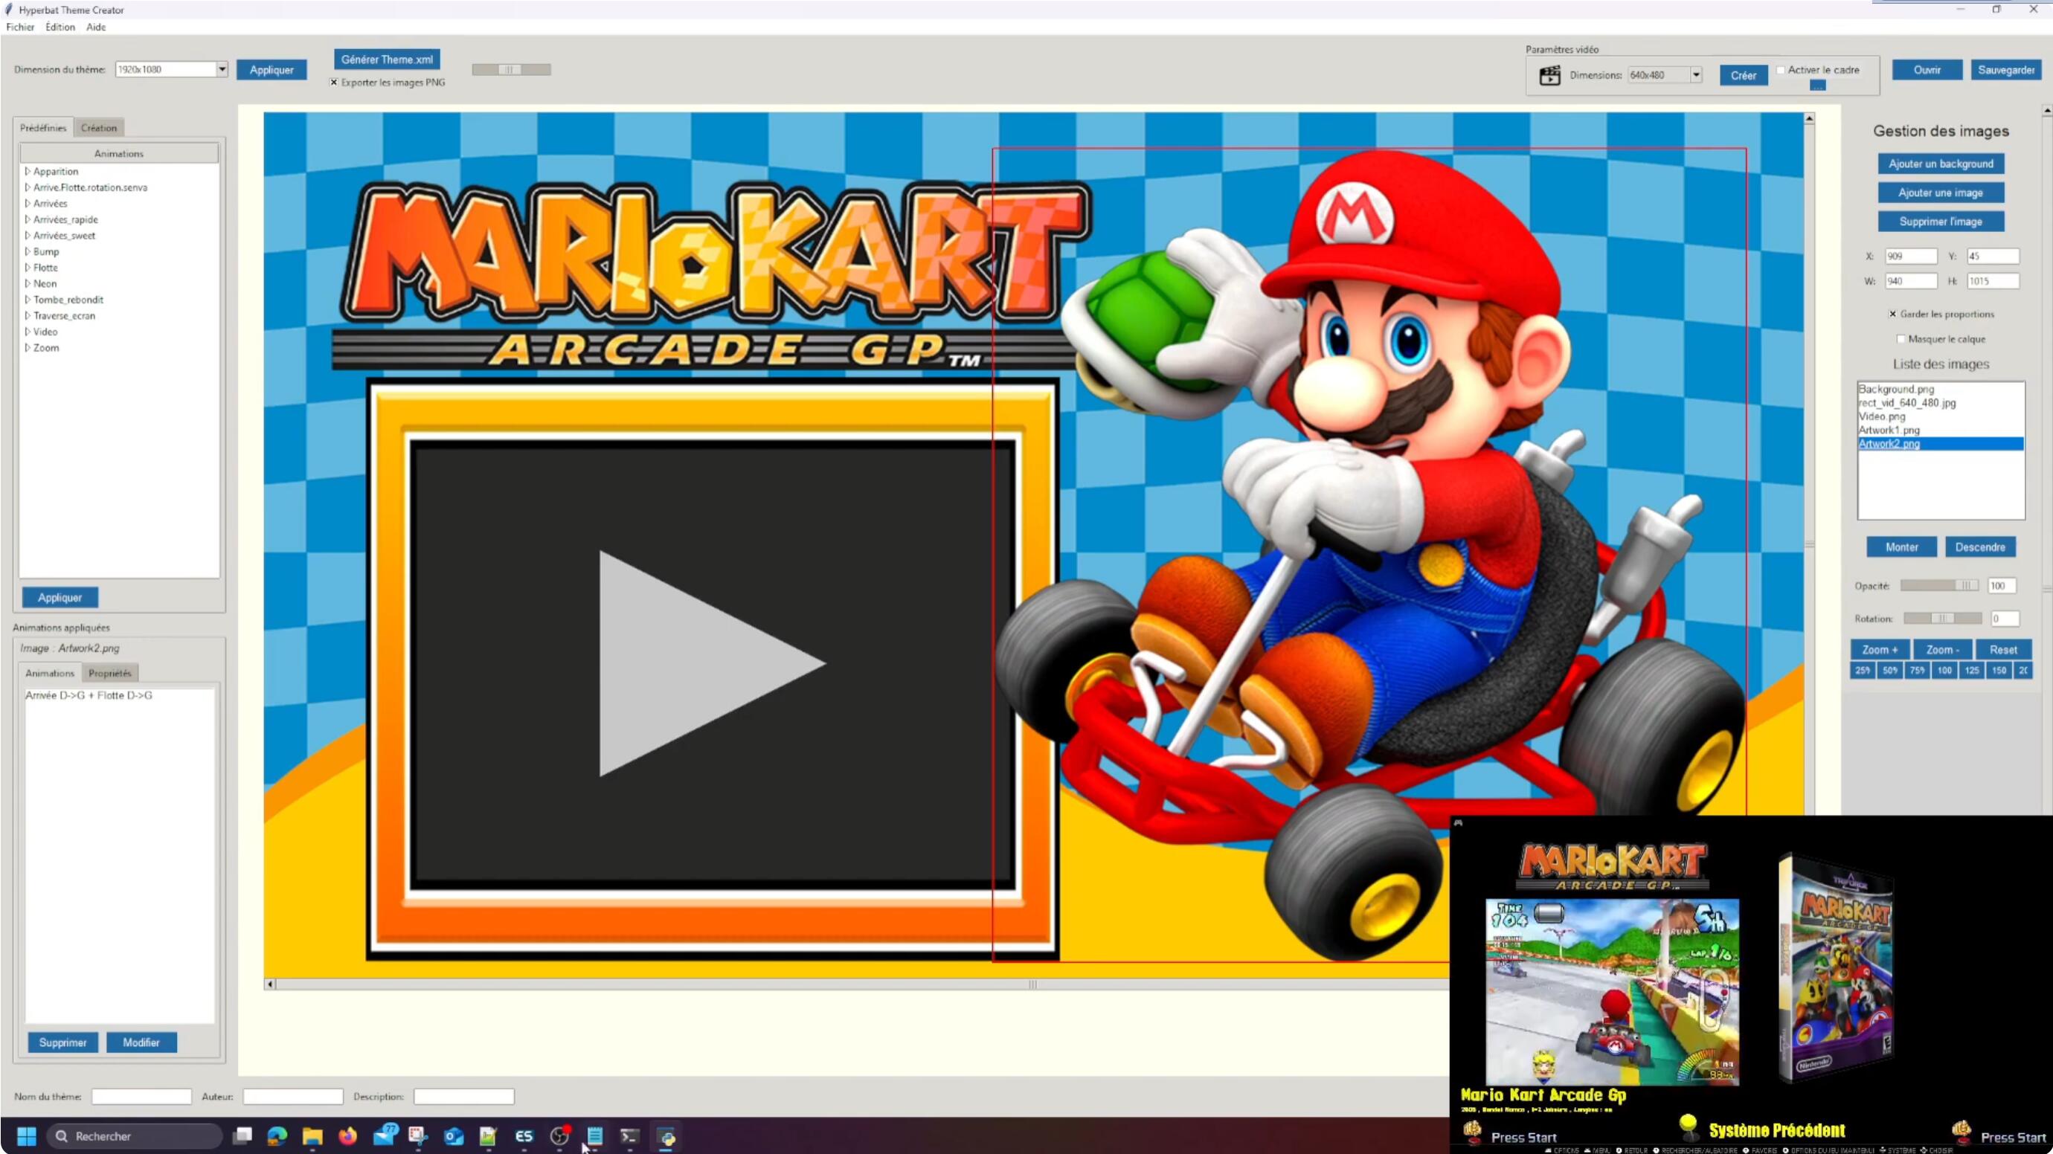The image size is (2053, 1154).
Task: Expand the Video animation group
Action: pyautogui.click(x=28, y=332)
